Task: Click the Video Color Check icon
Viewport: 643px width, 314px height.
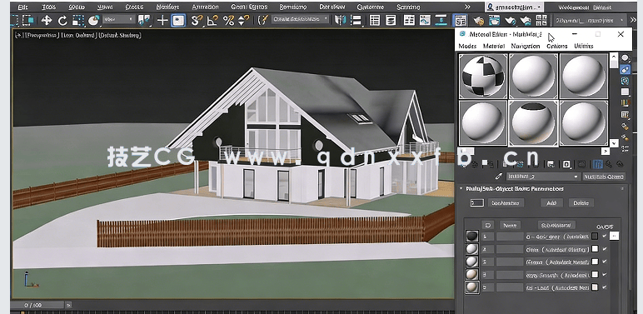Action: pos(625,103)
